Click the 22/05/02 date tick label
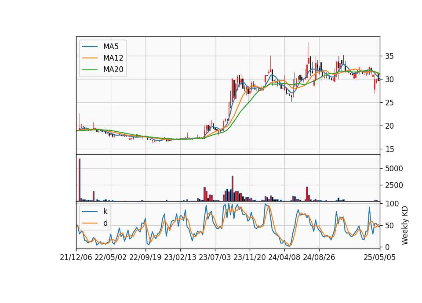The image size is (422, 303). 111,257
